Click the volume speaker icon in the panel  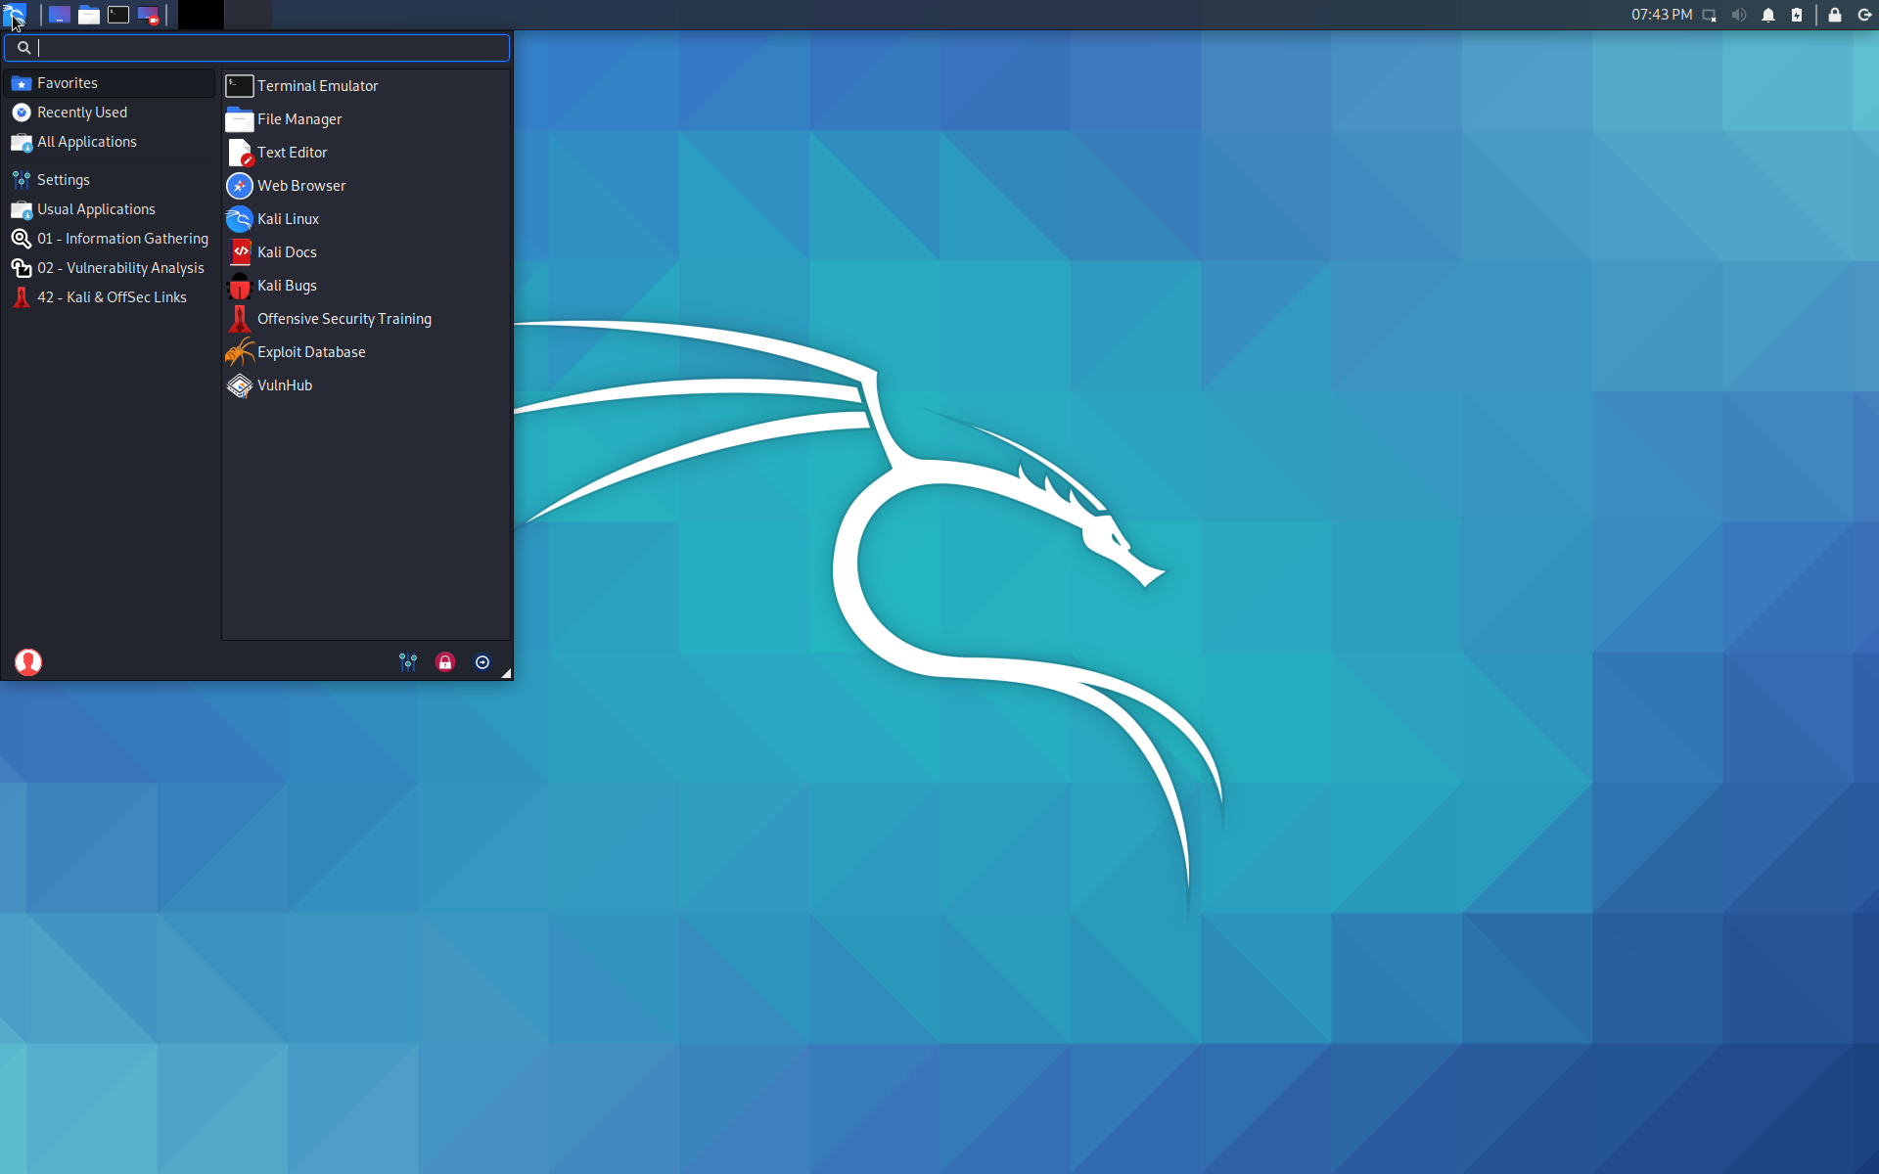coord(1739,15)
